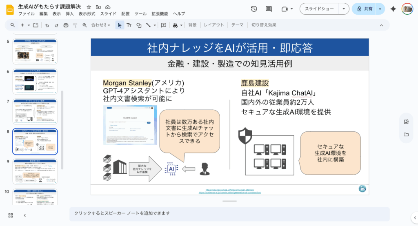The height and width of the screenshot is (226, 418).
Task: Click the 切り替え効果 transition button
Action: tap(264, 25)
